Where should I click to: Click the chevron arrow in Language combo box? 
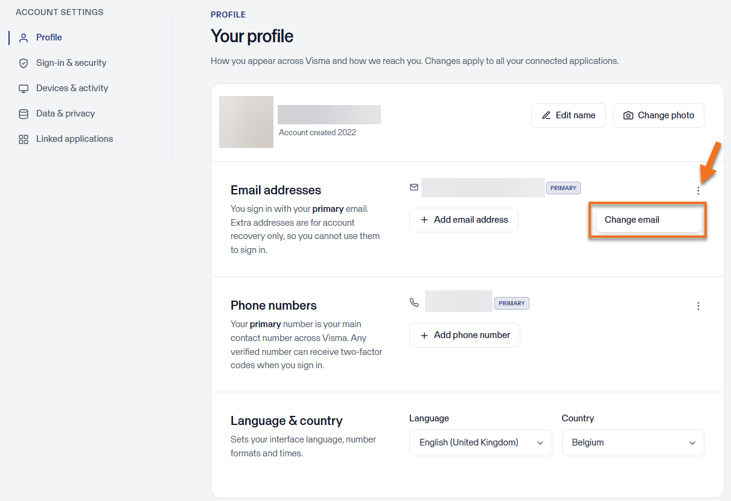pos(540,443)
